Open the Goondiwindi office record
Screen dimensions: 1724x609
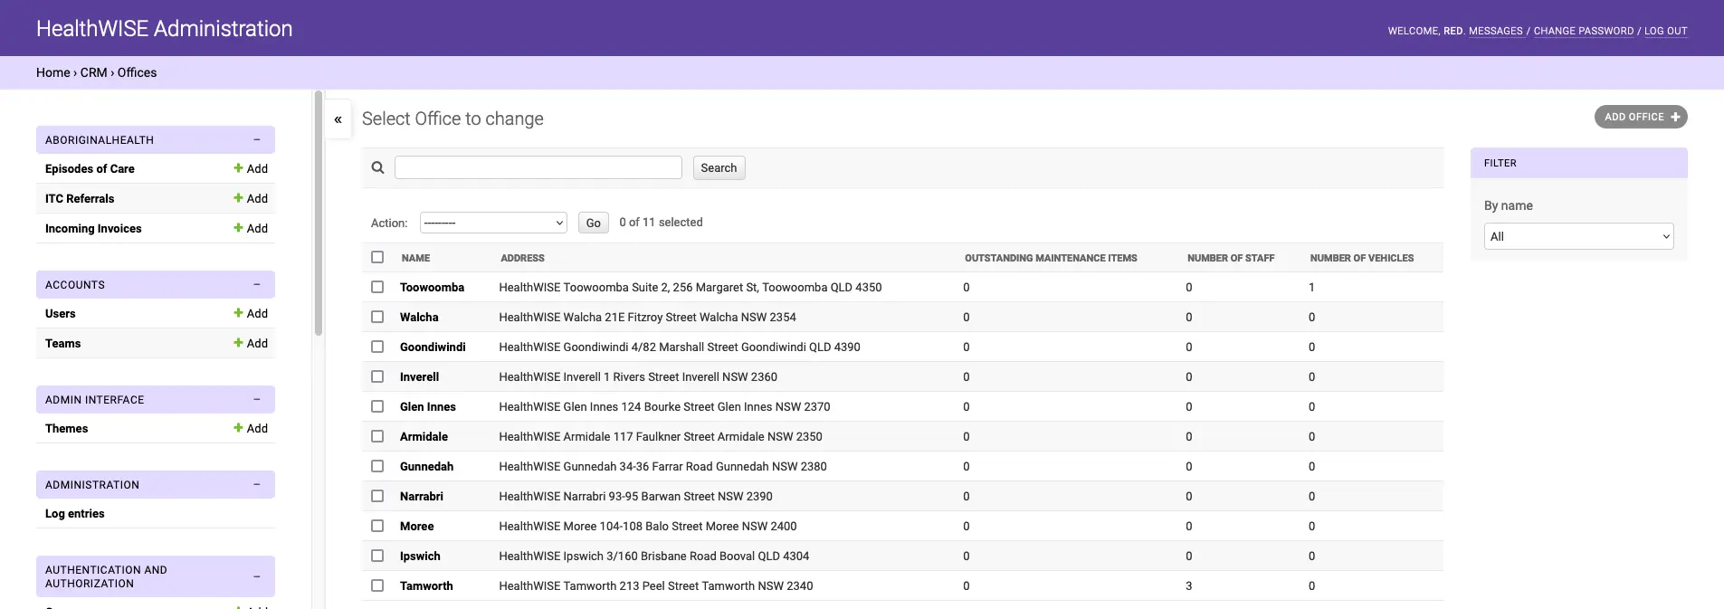(433, 347)
